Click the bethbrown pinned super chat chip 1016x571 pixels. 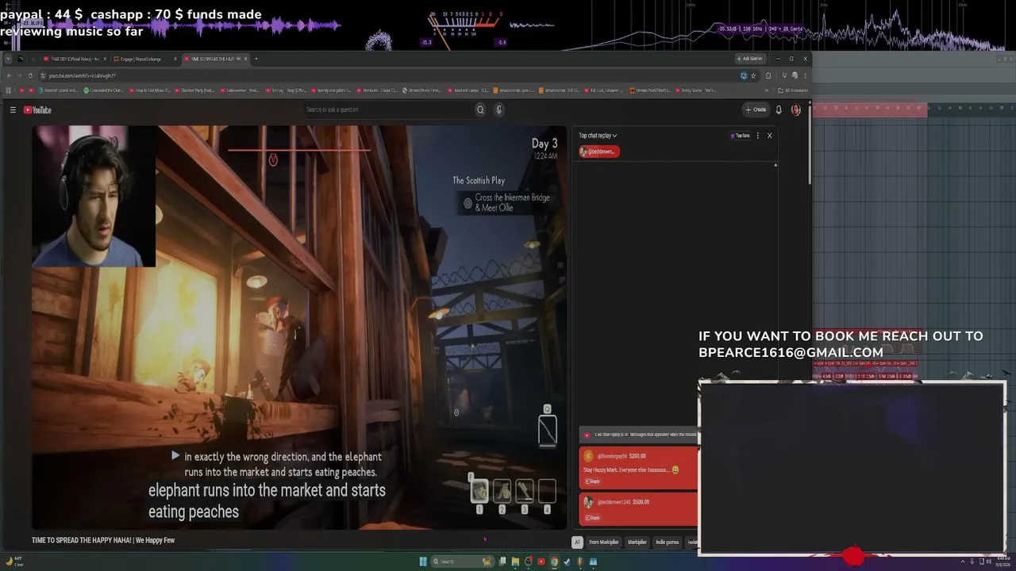pyautogui.click(x=599, y=151)
